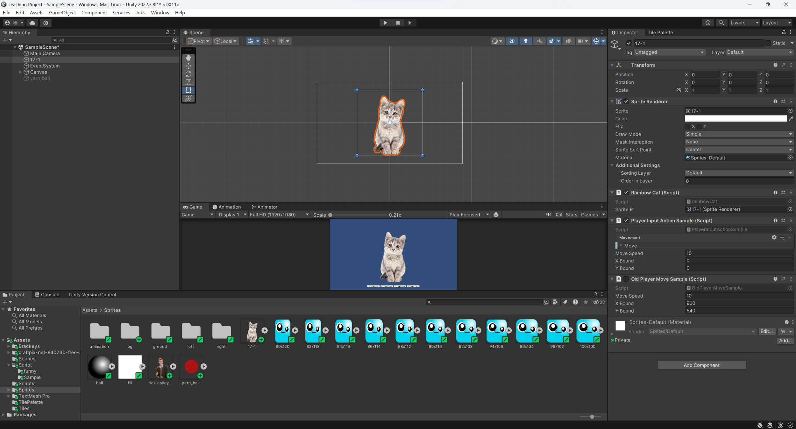The image size is (796, 429).
Task: Open Undo History icon in top toolbar
Action: (708, 23)
